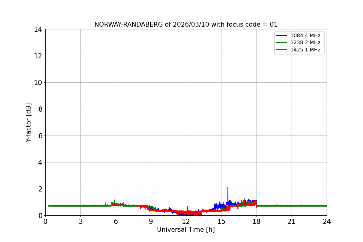Click the Universal Time [h] axis label

click(x=186, y=230)
